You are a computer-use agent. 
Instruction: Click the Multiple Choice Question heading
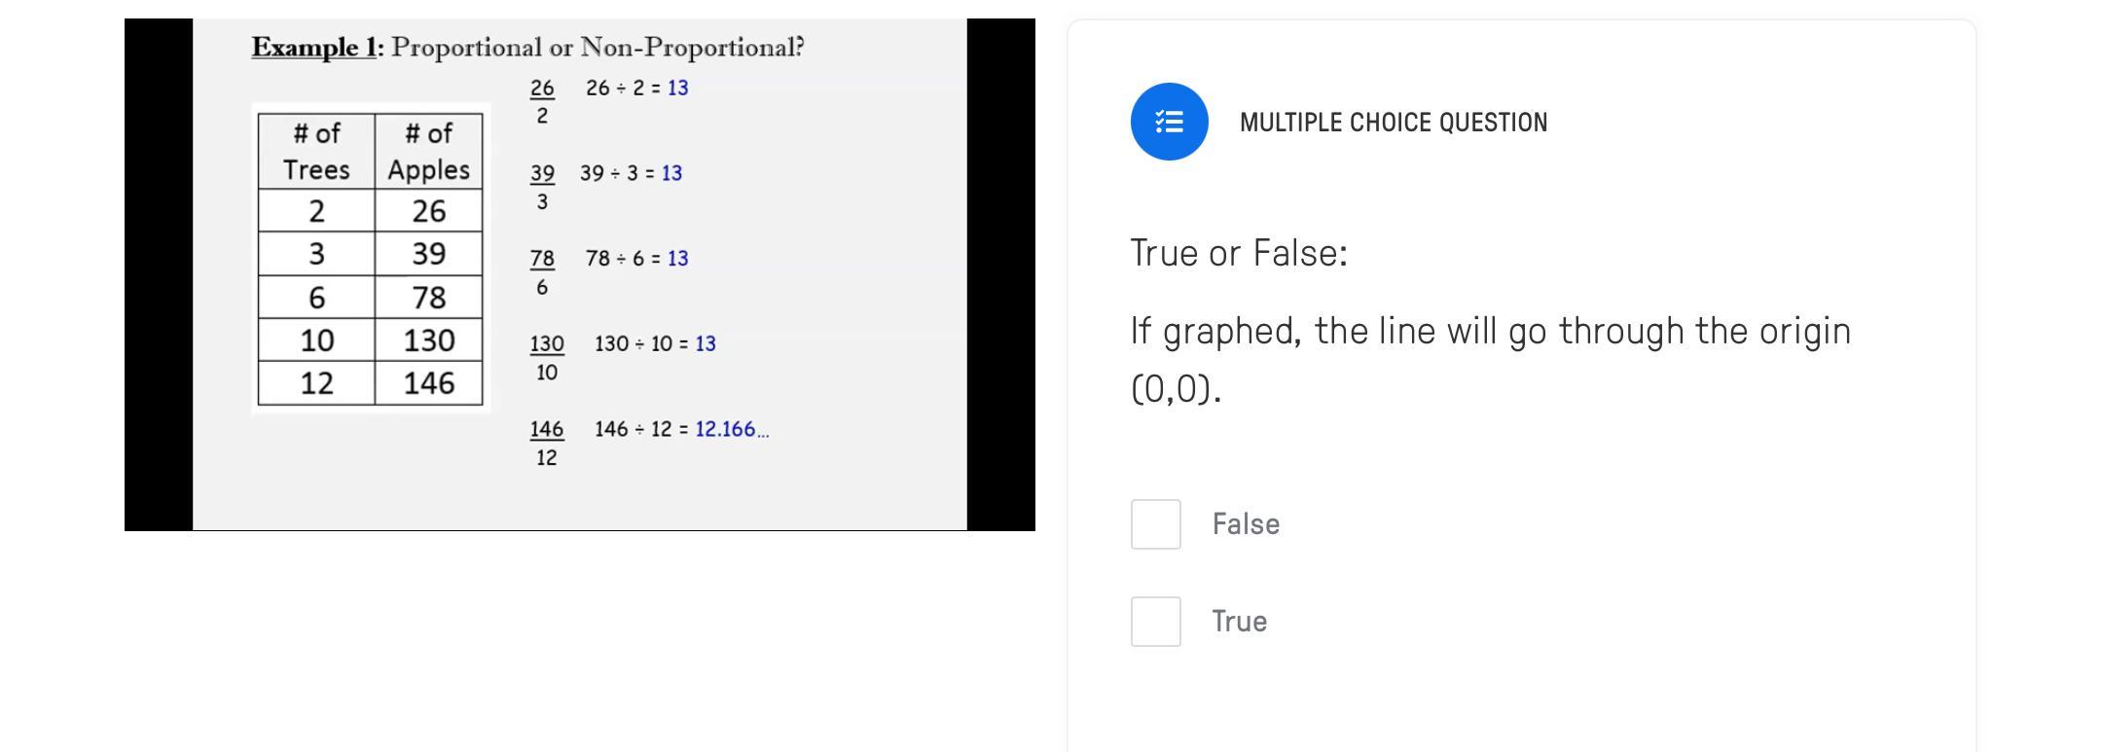coord(1393,123)
